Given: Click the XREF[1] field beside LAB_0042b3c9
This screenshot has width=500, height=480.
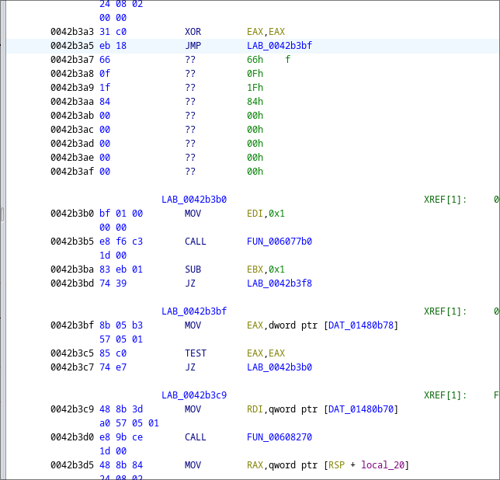Looking at the screenshot, I should pos(445,395).
